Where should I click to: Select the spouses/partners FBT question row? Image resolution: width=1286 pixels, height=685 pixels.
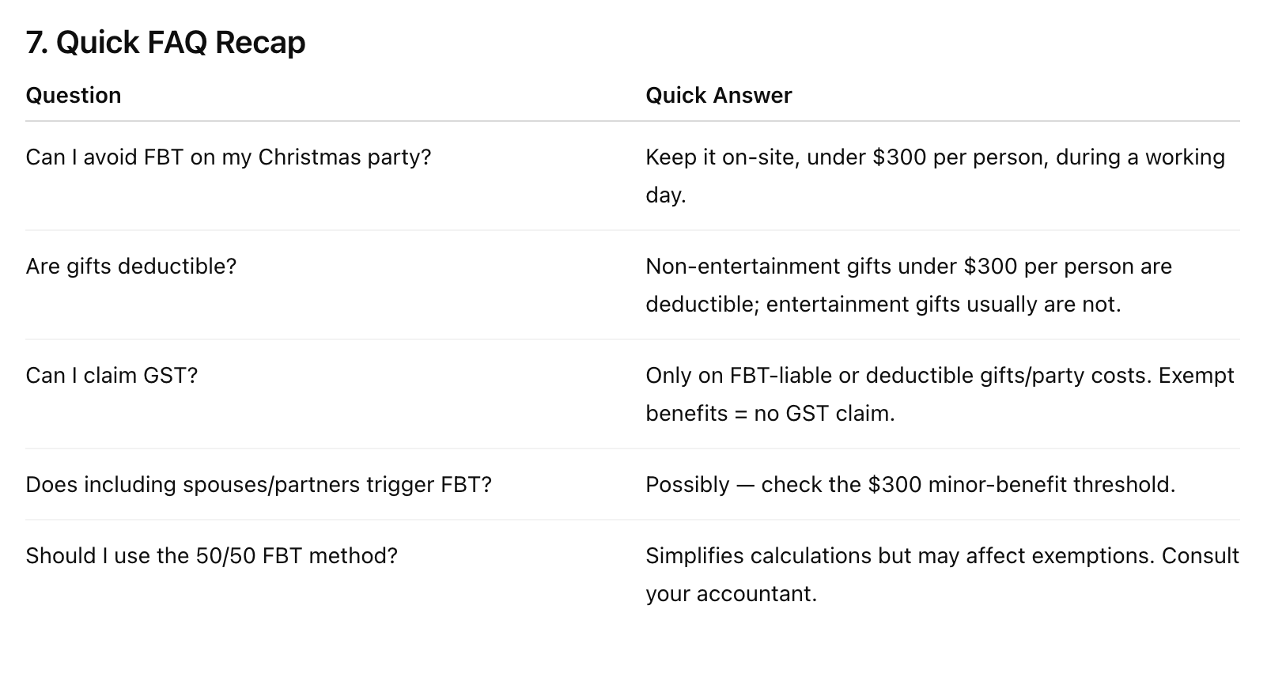click(258, 485)
